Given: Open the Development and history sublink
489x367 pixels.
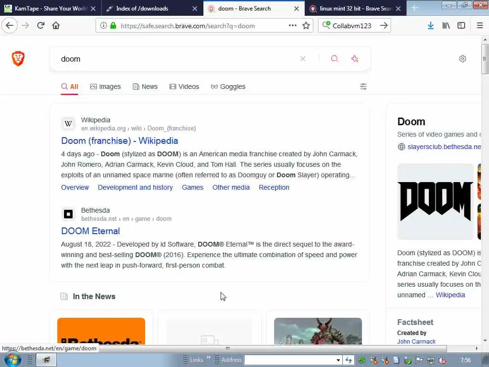Looking at the screenshot, I should (x=135, y=187).
